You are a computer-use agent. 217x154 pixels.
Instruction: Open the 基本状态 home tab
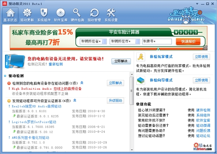(10, 15)
